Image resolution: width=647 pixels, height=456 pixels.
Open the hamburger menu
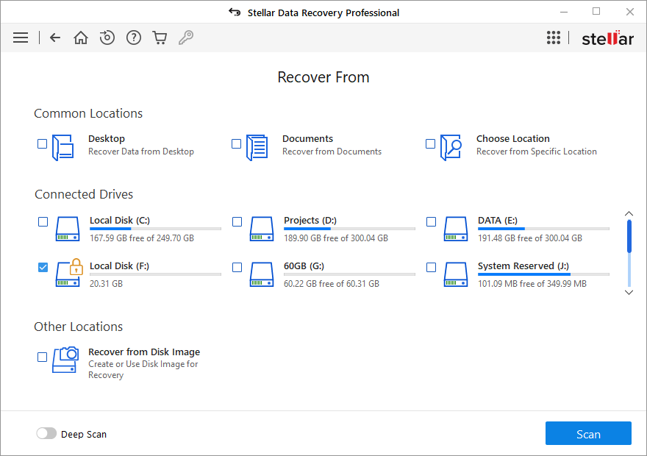tap(20, 37)
